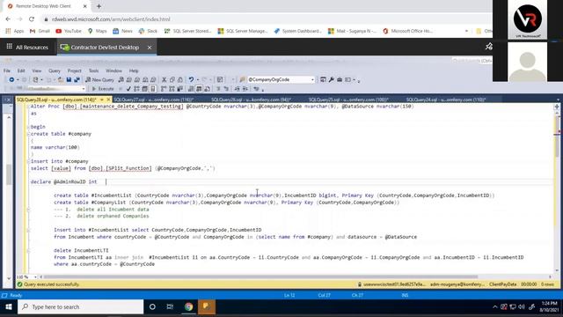Collapse the Alter Proc outlining region
This screenshot has width=563, height=317.
pos(28,107)
